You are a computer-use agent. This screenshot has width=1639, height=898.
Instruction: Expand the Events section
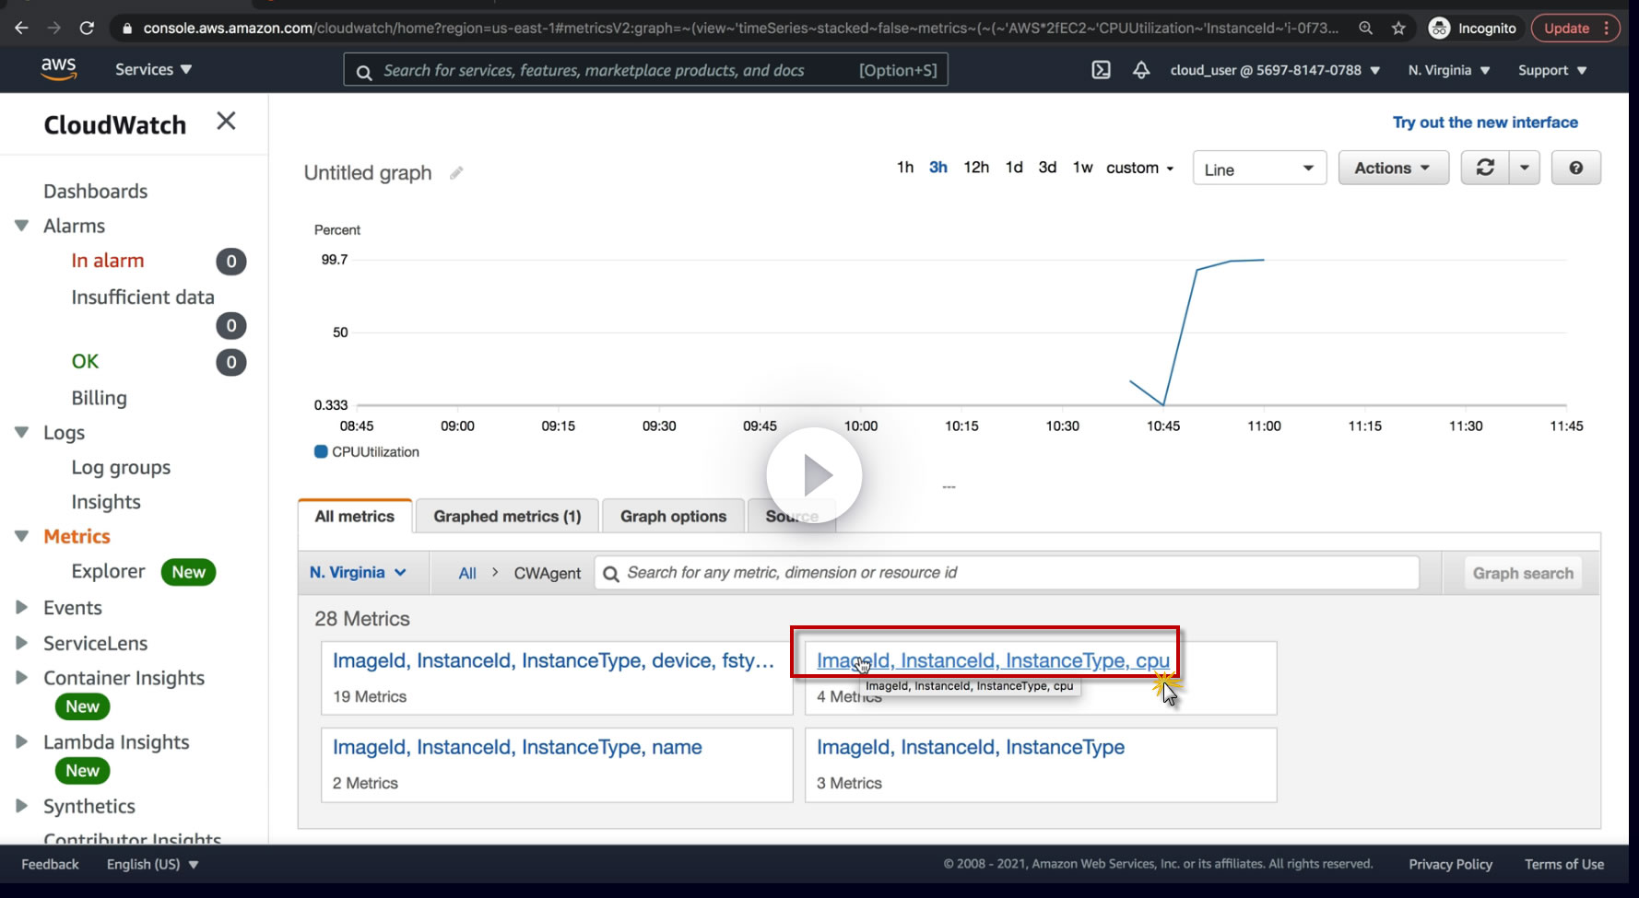(21, 608)
